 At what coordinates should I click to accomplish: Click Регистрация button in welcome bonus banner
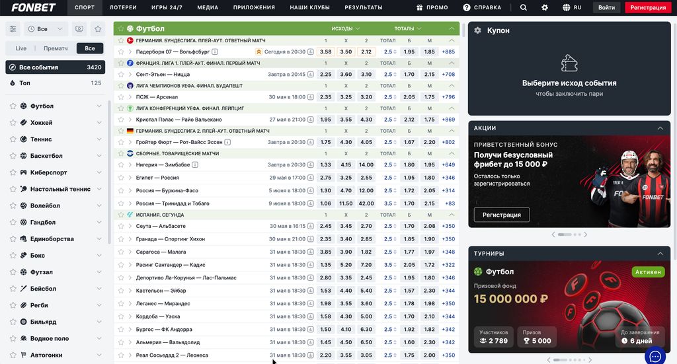point(501,215)
